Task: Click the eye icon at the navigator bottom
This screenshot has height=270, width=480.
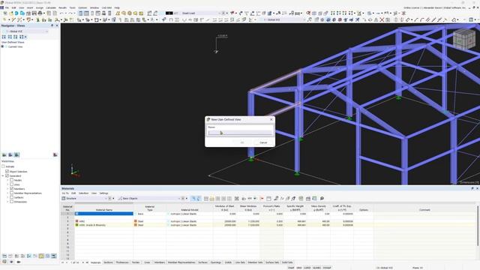Action: (11, 262)
